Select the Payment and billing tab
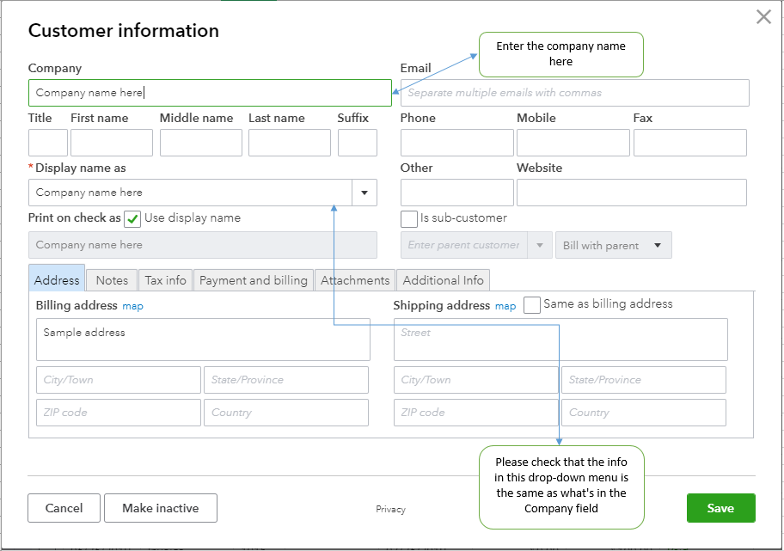Screen dimensions: 784x551 (x=253, y=280)
